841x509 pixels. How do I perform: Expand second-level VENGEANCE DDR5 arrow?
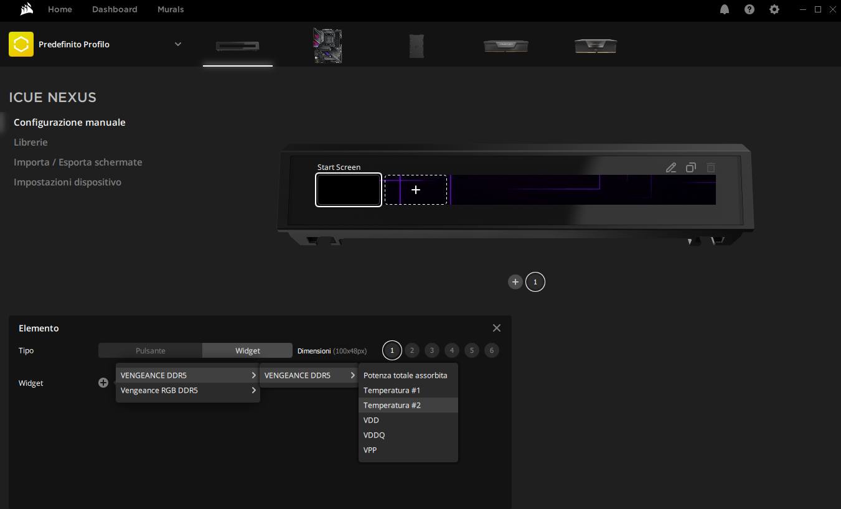tap(352, 375)
